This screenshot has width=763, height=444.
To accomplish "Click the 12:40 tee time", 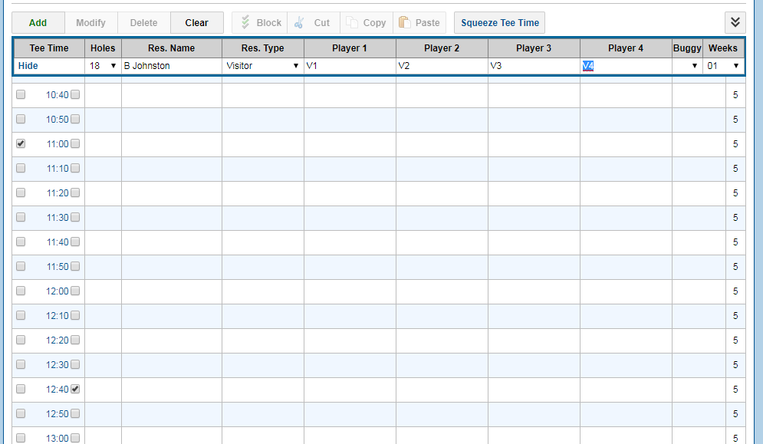I will 58,390.
